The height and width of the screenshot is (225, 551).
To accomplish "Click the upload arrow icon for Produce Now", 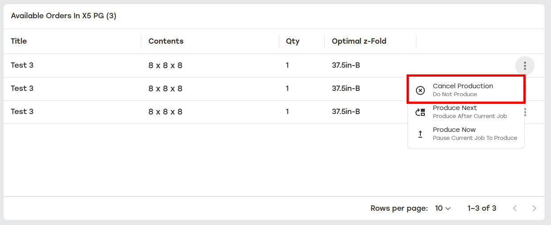I will click(420, 134).
